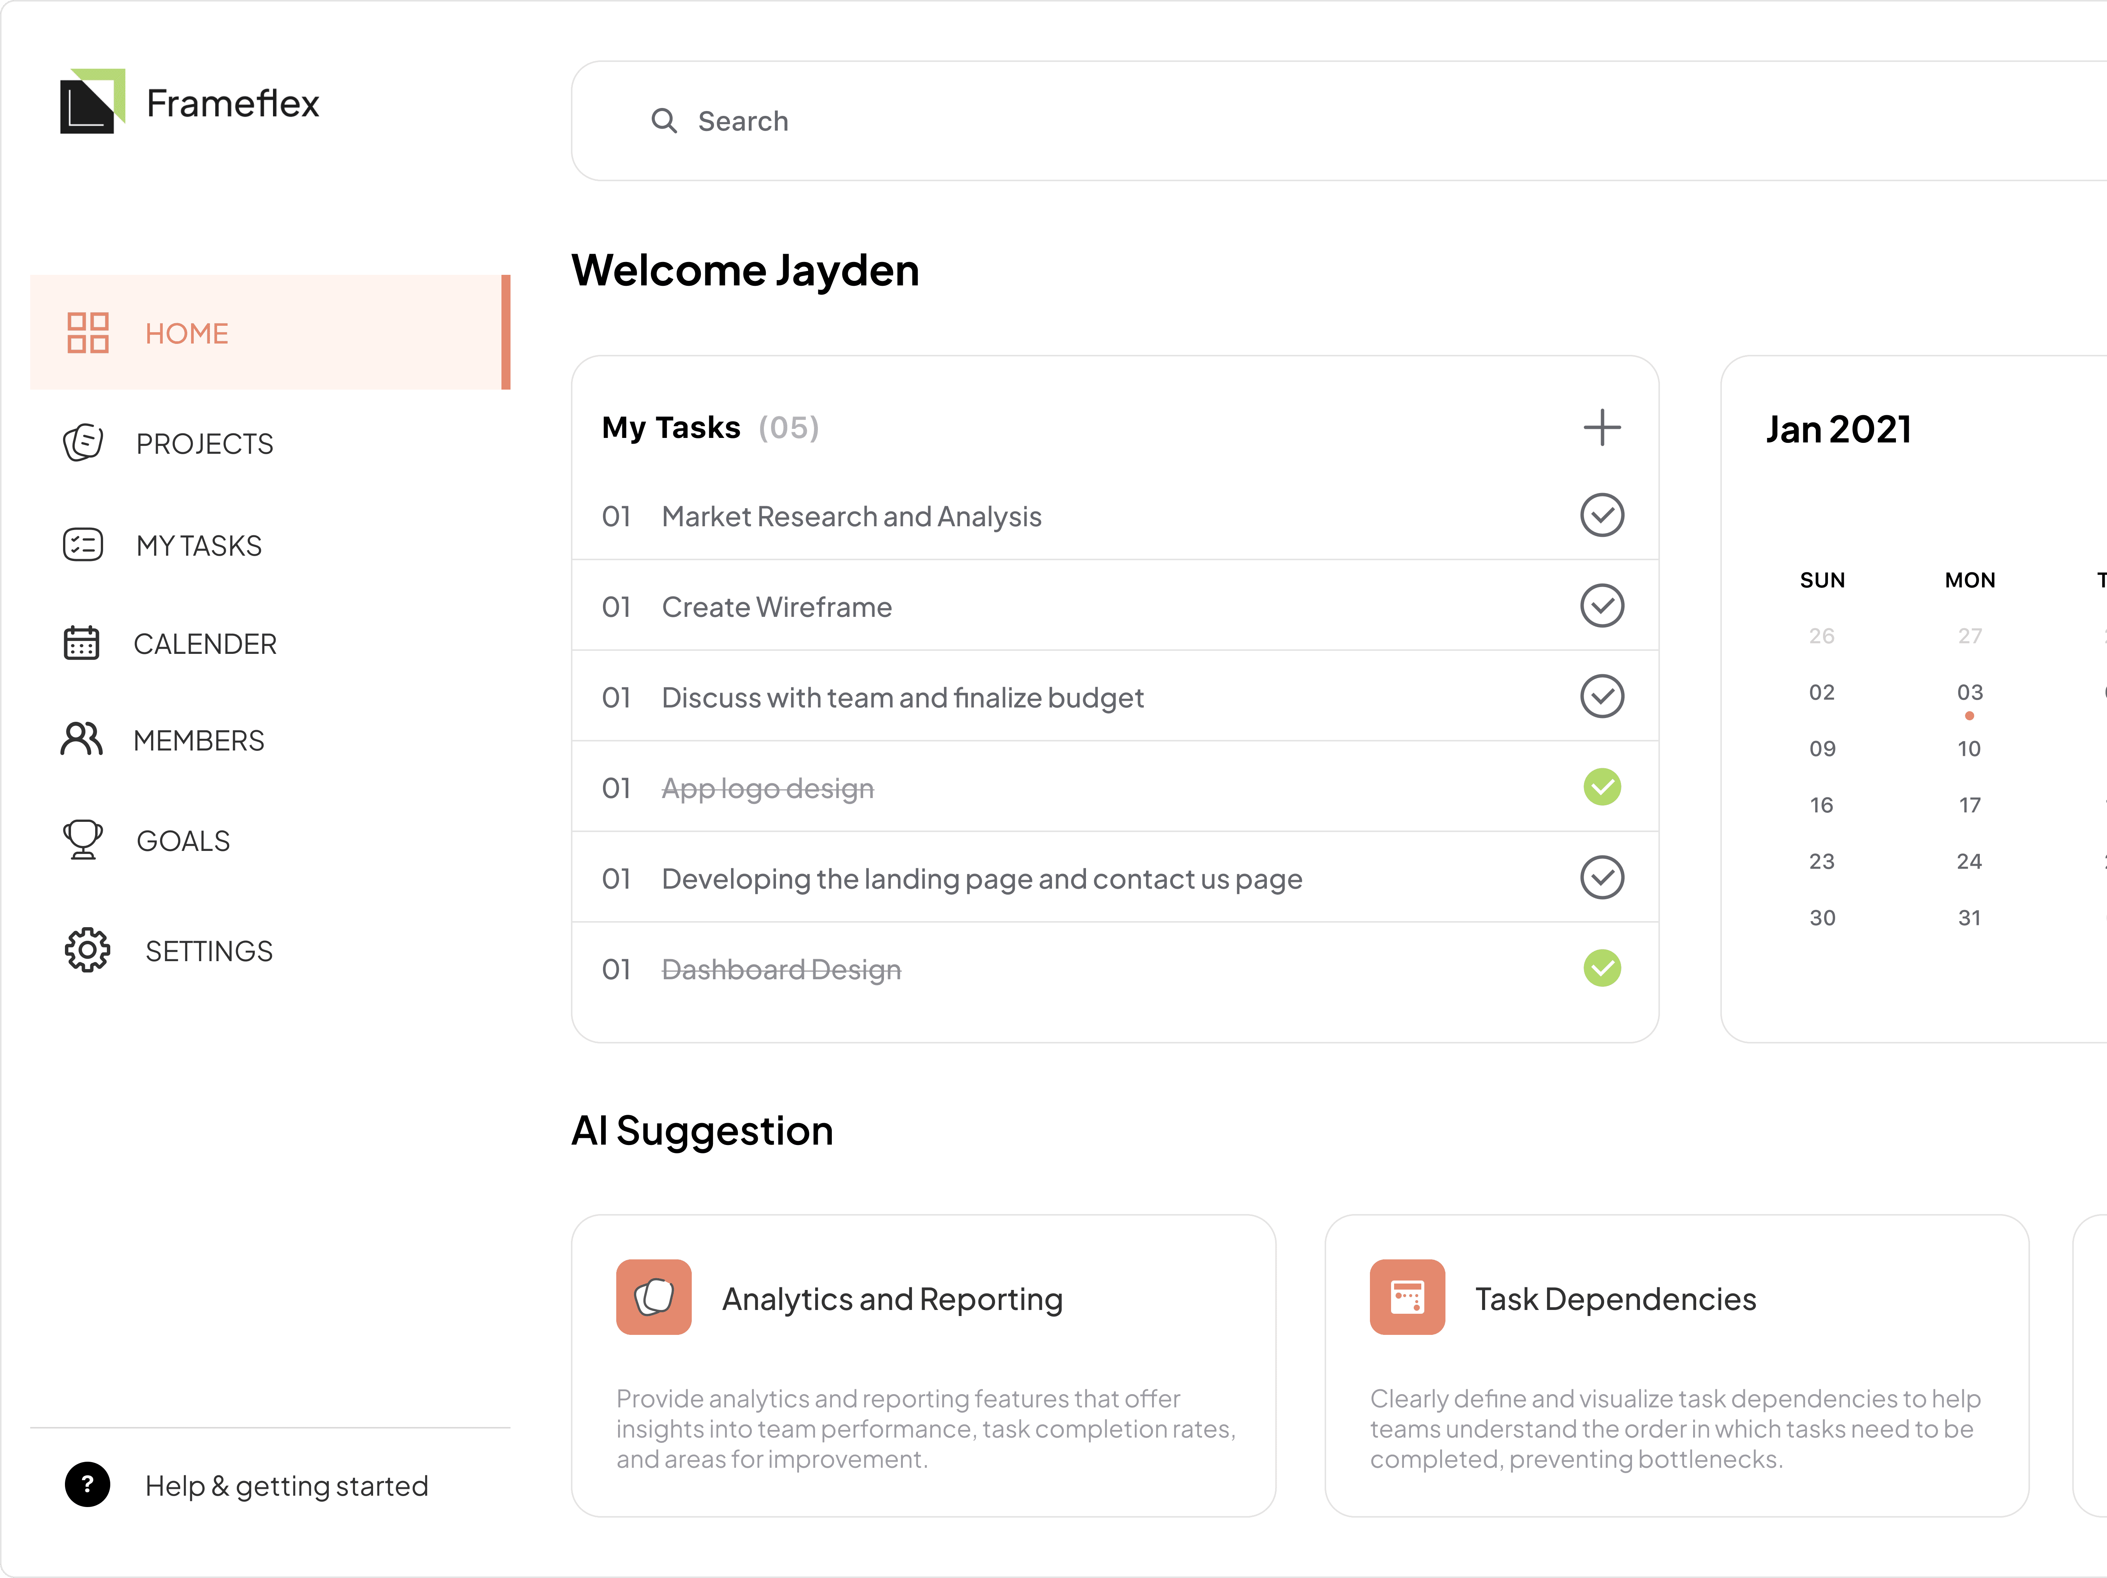2107x1578 pixels.
Task: Open the Calender sidebar section
Action: pyautogui.click(x=205, y=644)
